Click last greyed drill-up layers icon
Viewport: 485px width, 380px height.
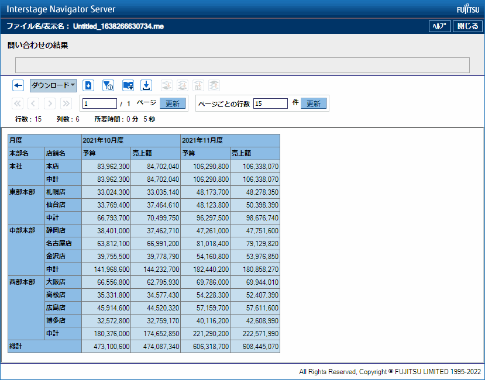click(x=214, y=85)
